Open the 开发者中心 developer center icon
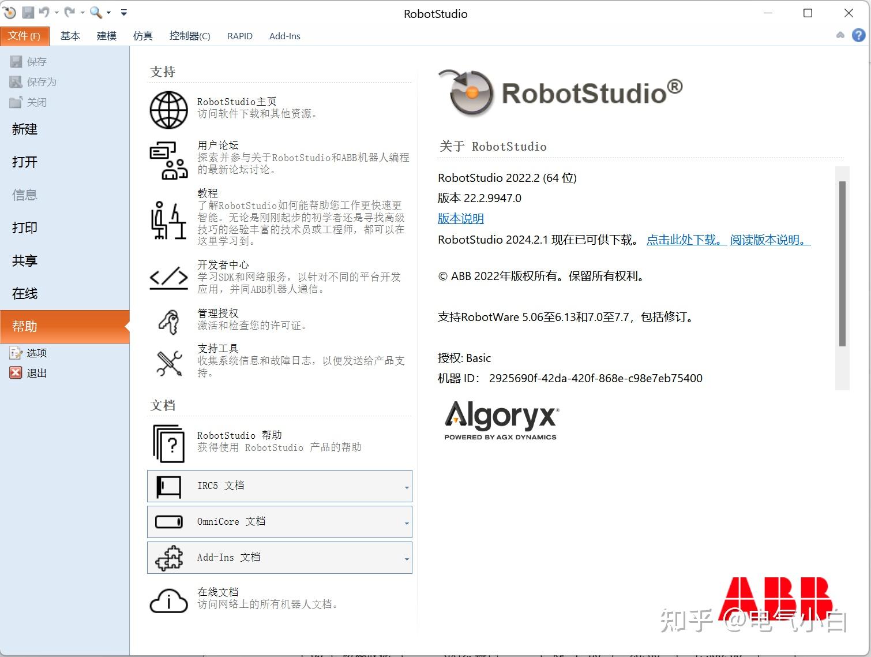 168,278
